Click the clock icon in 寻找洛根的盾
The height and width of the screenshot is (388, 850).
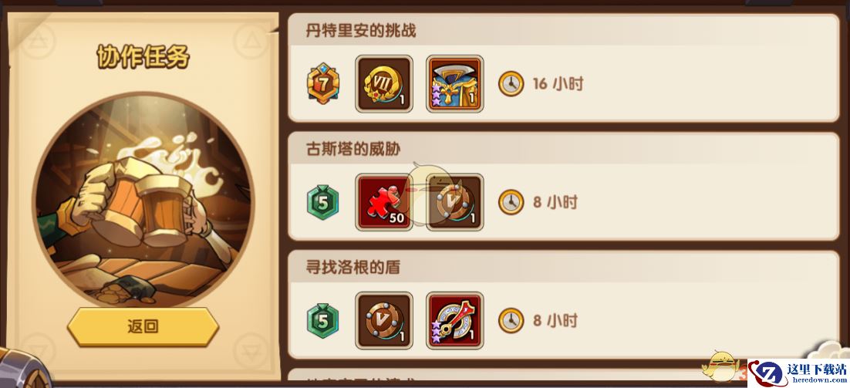(x=511, y=320)
